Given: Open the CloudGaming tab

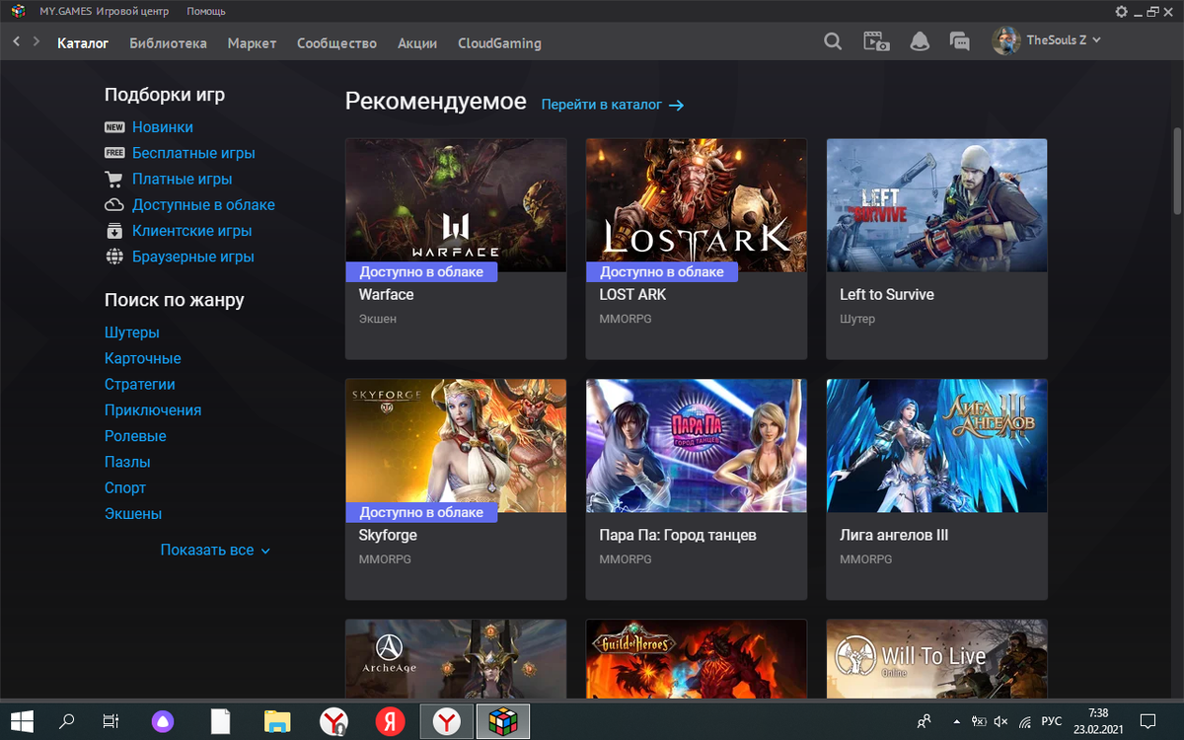Looking at the screenshot, I should [499, 43].
